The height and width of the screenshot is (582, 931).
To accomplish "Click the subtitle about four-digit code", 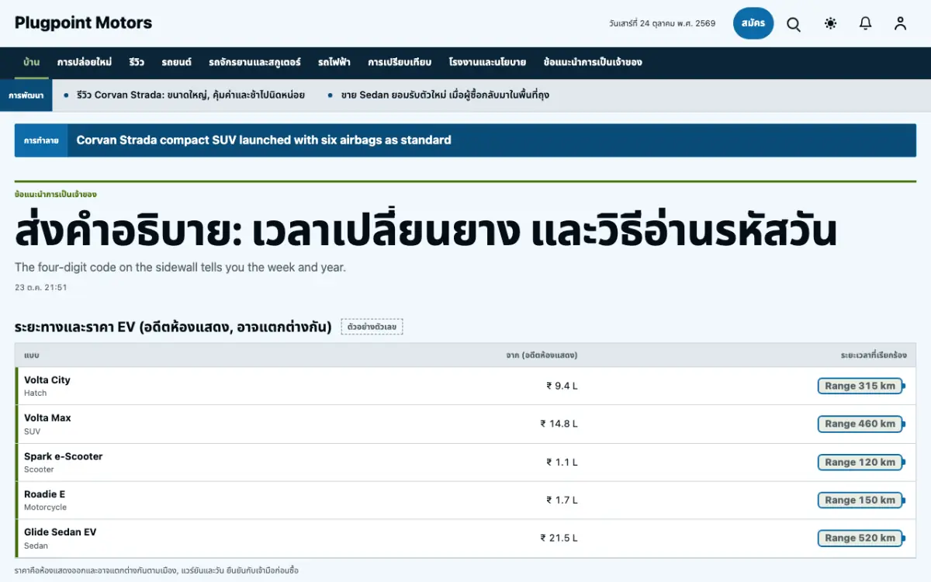I will [180, 267].
